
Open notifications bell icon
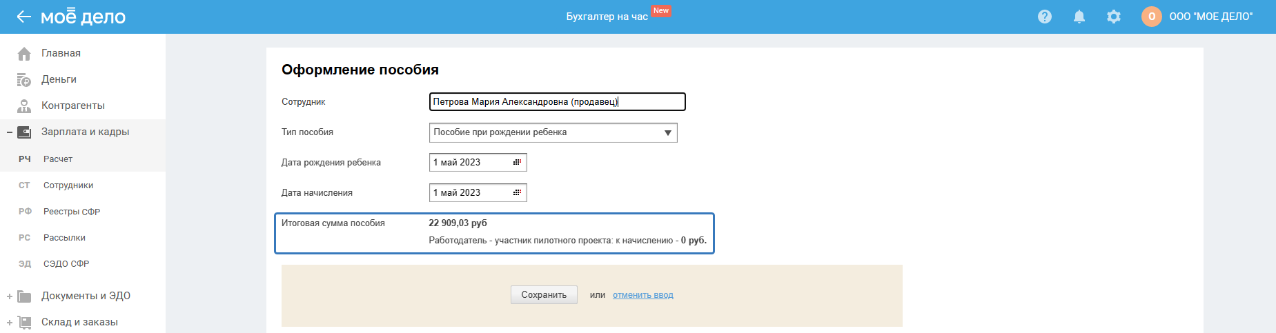pos(1079,17)
